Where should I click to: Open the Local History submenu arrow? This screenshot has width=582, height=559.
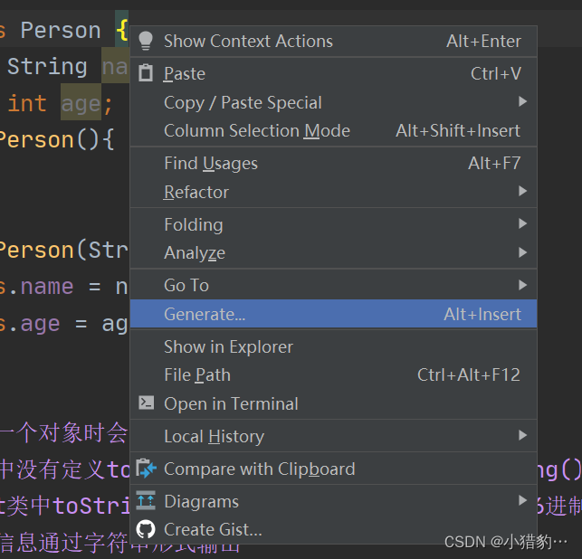coord(522,436)
